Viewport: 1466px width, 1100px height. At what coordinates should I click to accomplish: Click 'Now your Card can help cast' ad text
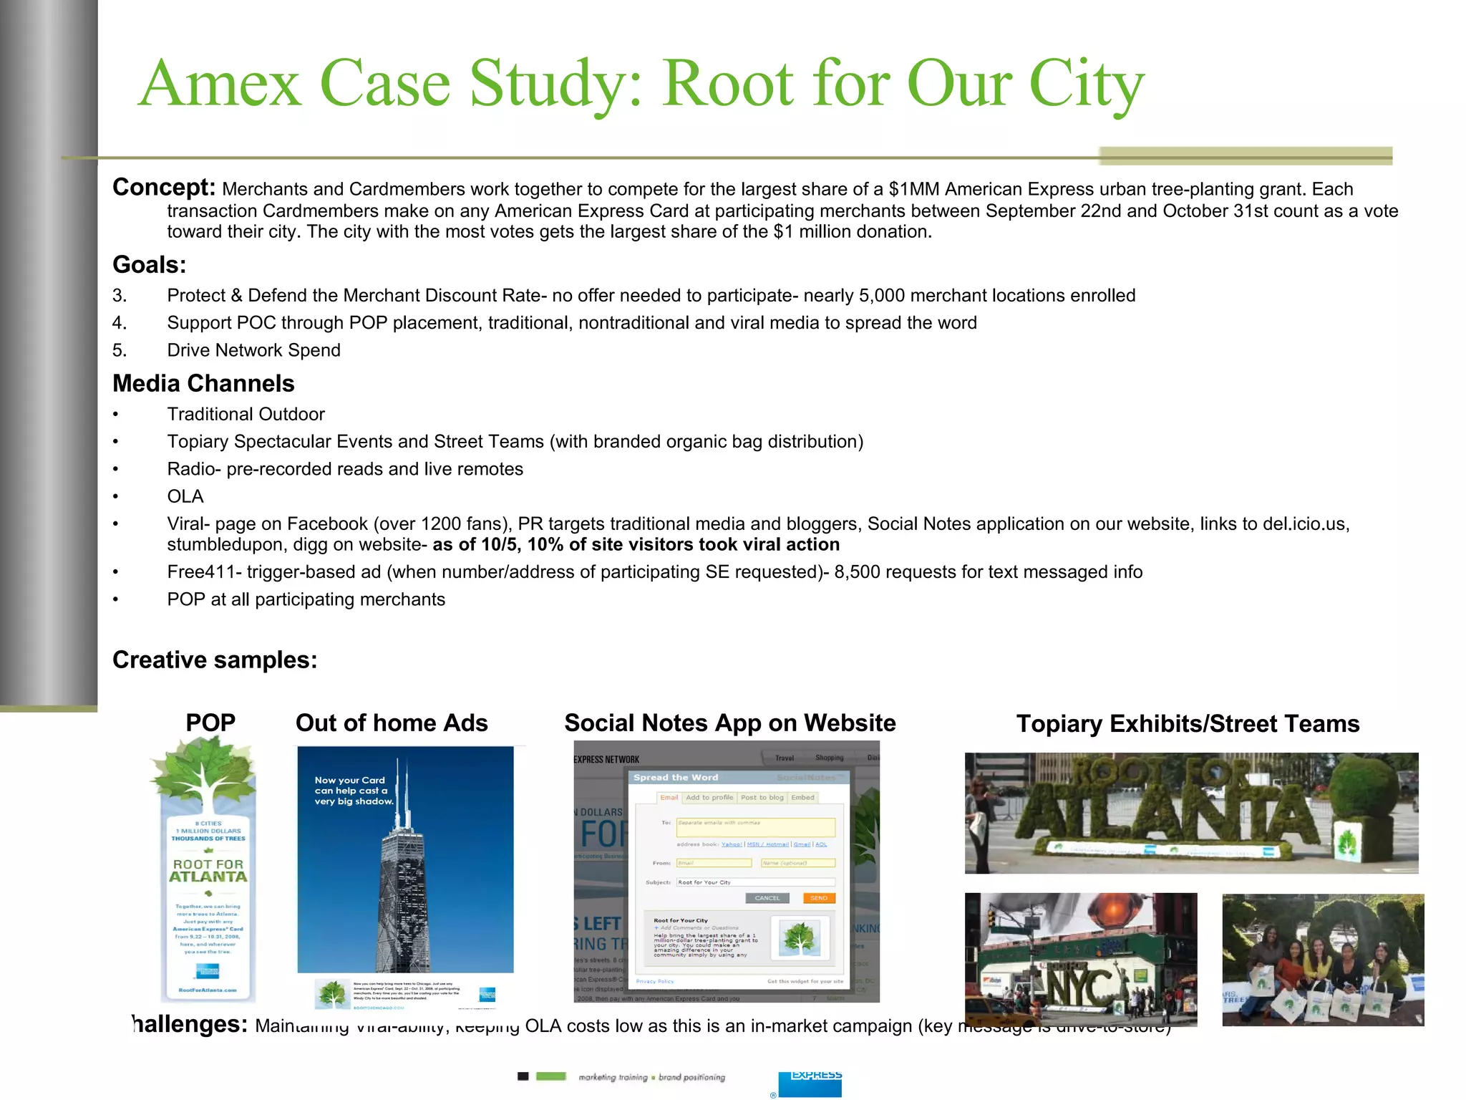click(x=354, y=791)
